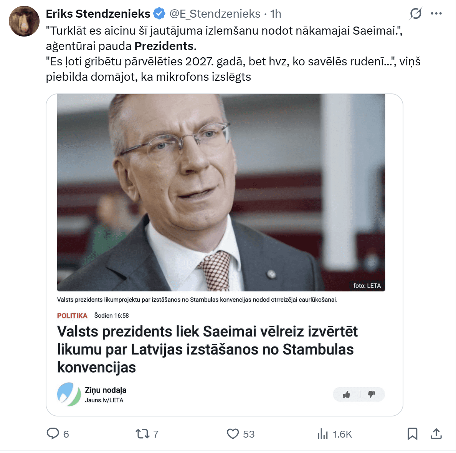Repost this tweet via retweet icon
The width and height of the screenshot is (456, 453).
(x=142, y=434)
